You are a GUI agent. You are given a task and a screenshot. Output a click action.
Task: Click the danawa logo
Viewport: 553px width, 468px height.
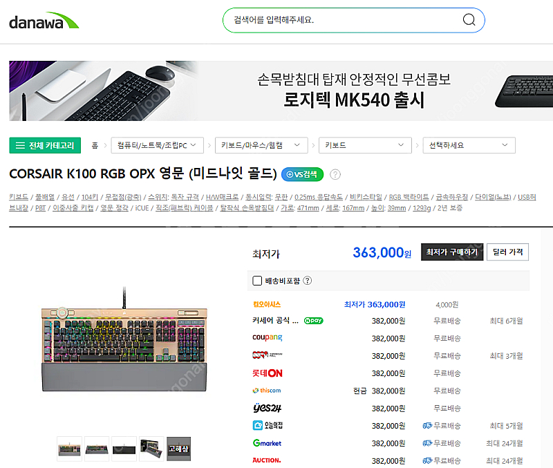44,21
